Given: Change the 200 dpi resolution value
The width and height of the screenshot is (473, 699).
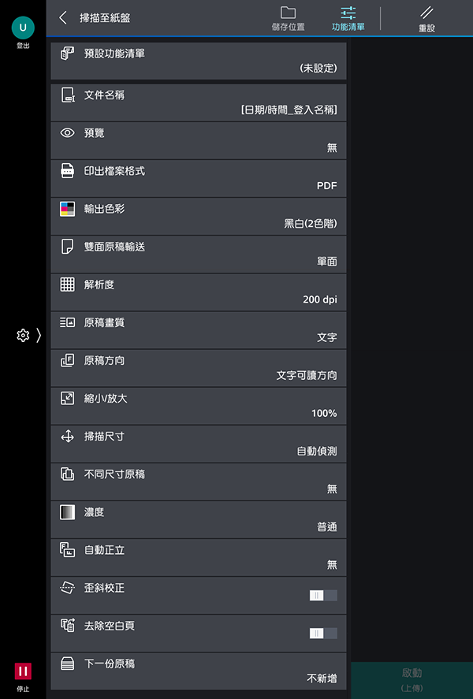Looking at the screenshot, I should tap(320, 299).
